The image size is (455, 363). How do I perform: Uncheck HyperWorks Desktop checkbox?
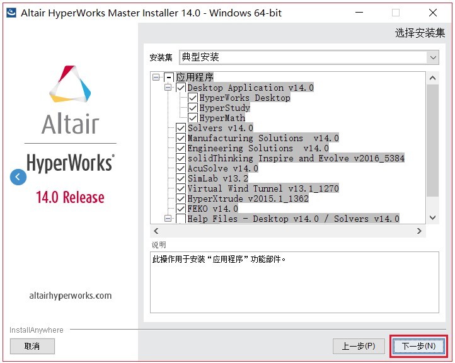(x=193, y=98)
